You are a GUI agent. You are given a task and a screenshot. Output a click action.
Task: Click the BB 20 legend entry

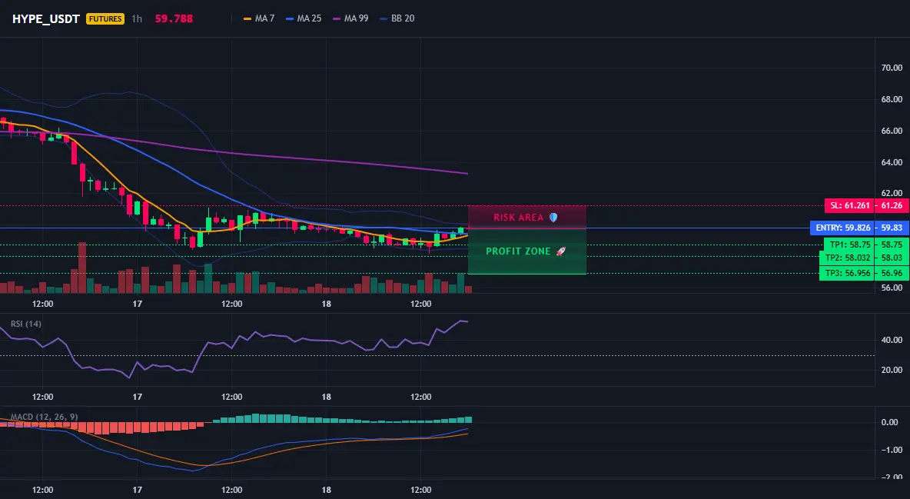point(397,18)
